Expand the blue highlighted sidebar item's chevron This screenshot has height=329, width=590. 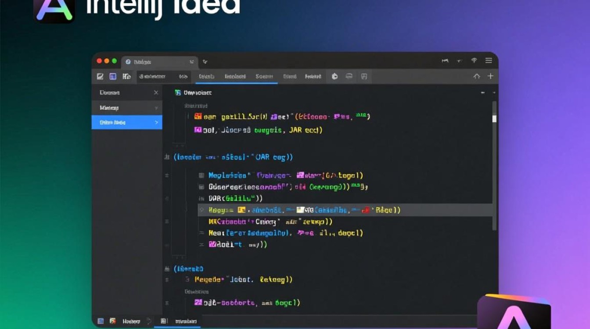156,122
